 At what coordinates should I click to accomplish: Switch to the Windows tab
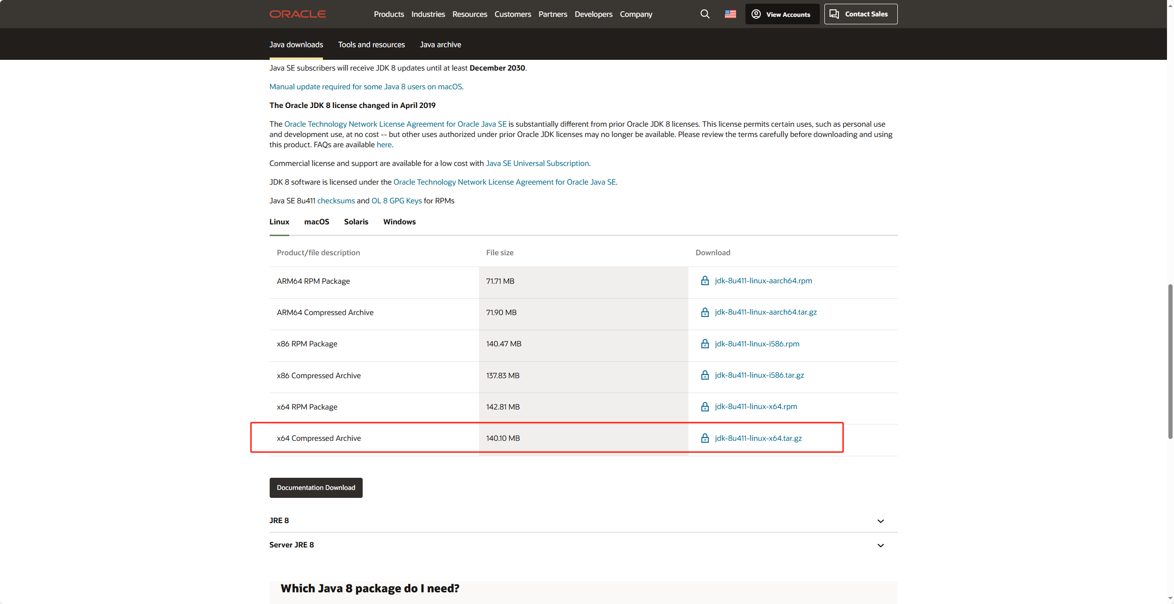pyautogui.click(x=399, y=222)
